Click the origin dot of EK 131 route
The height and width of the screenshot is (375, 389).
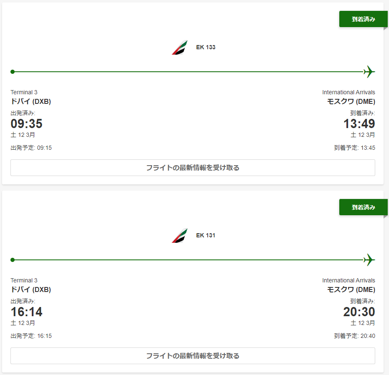click(13, 260)
